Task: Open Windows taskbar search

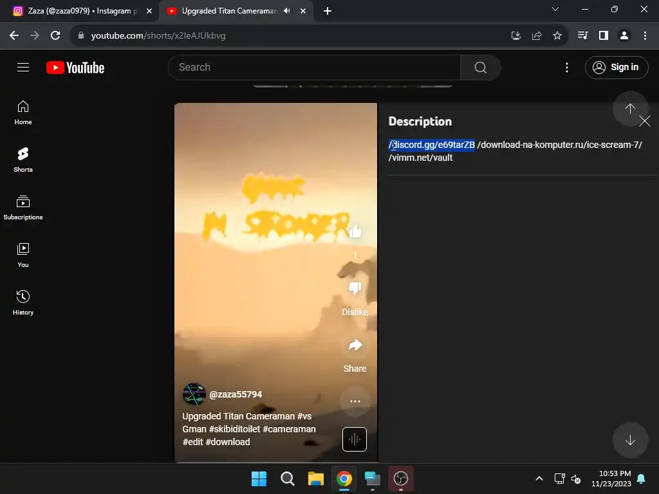Action: 288,479
